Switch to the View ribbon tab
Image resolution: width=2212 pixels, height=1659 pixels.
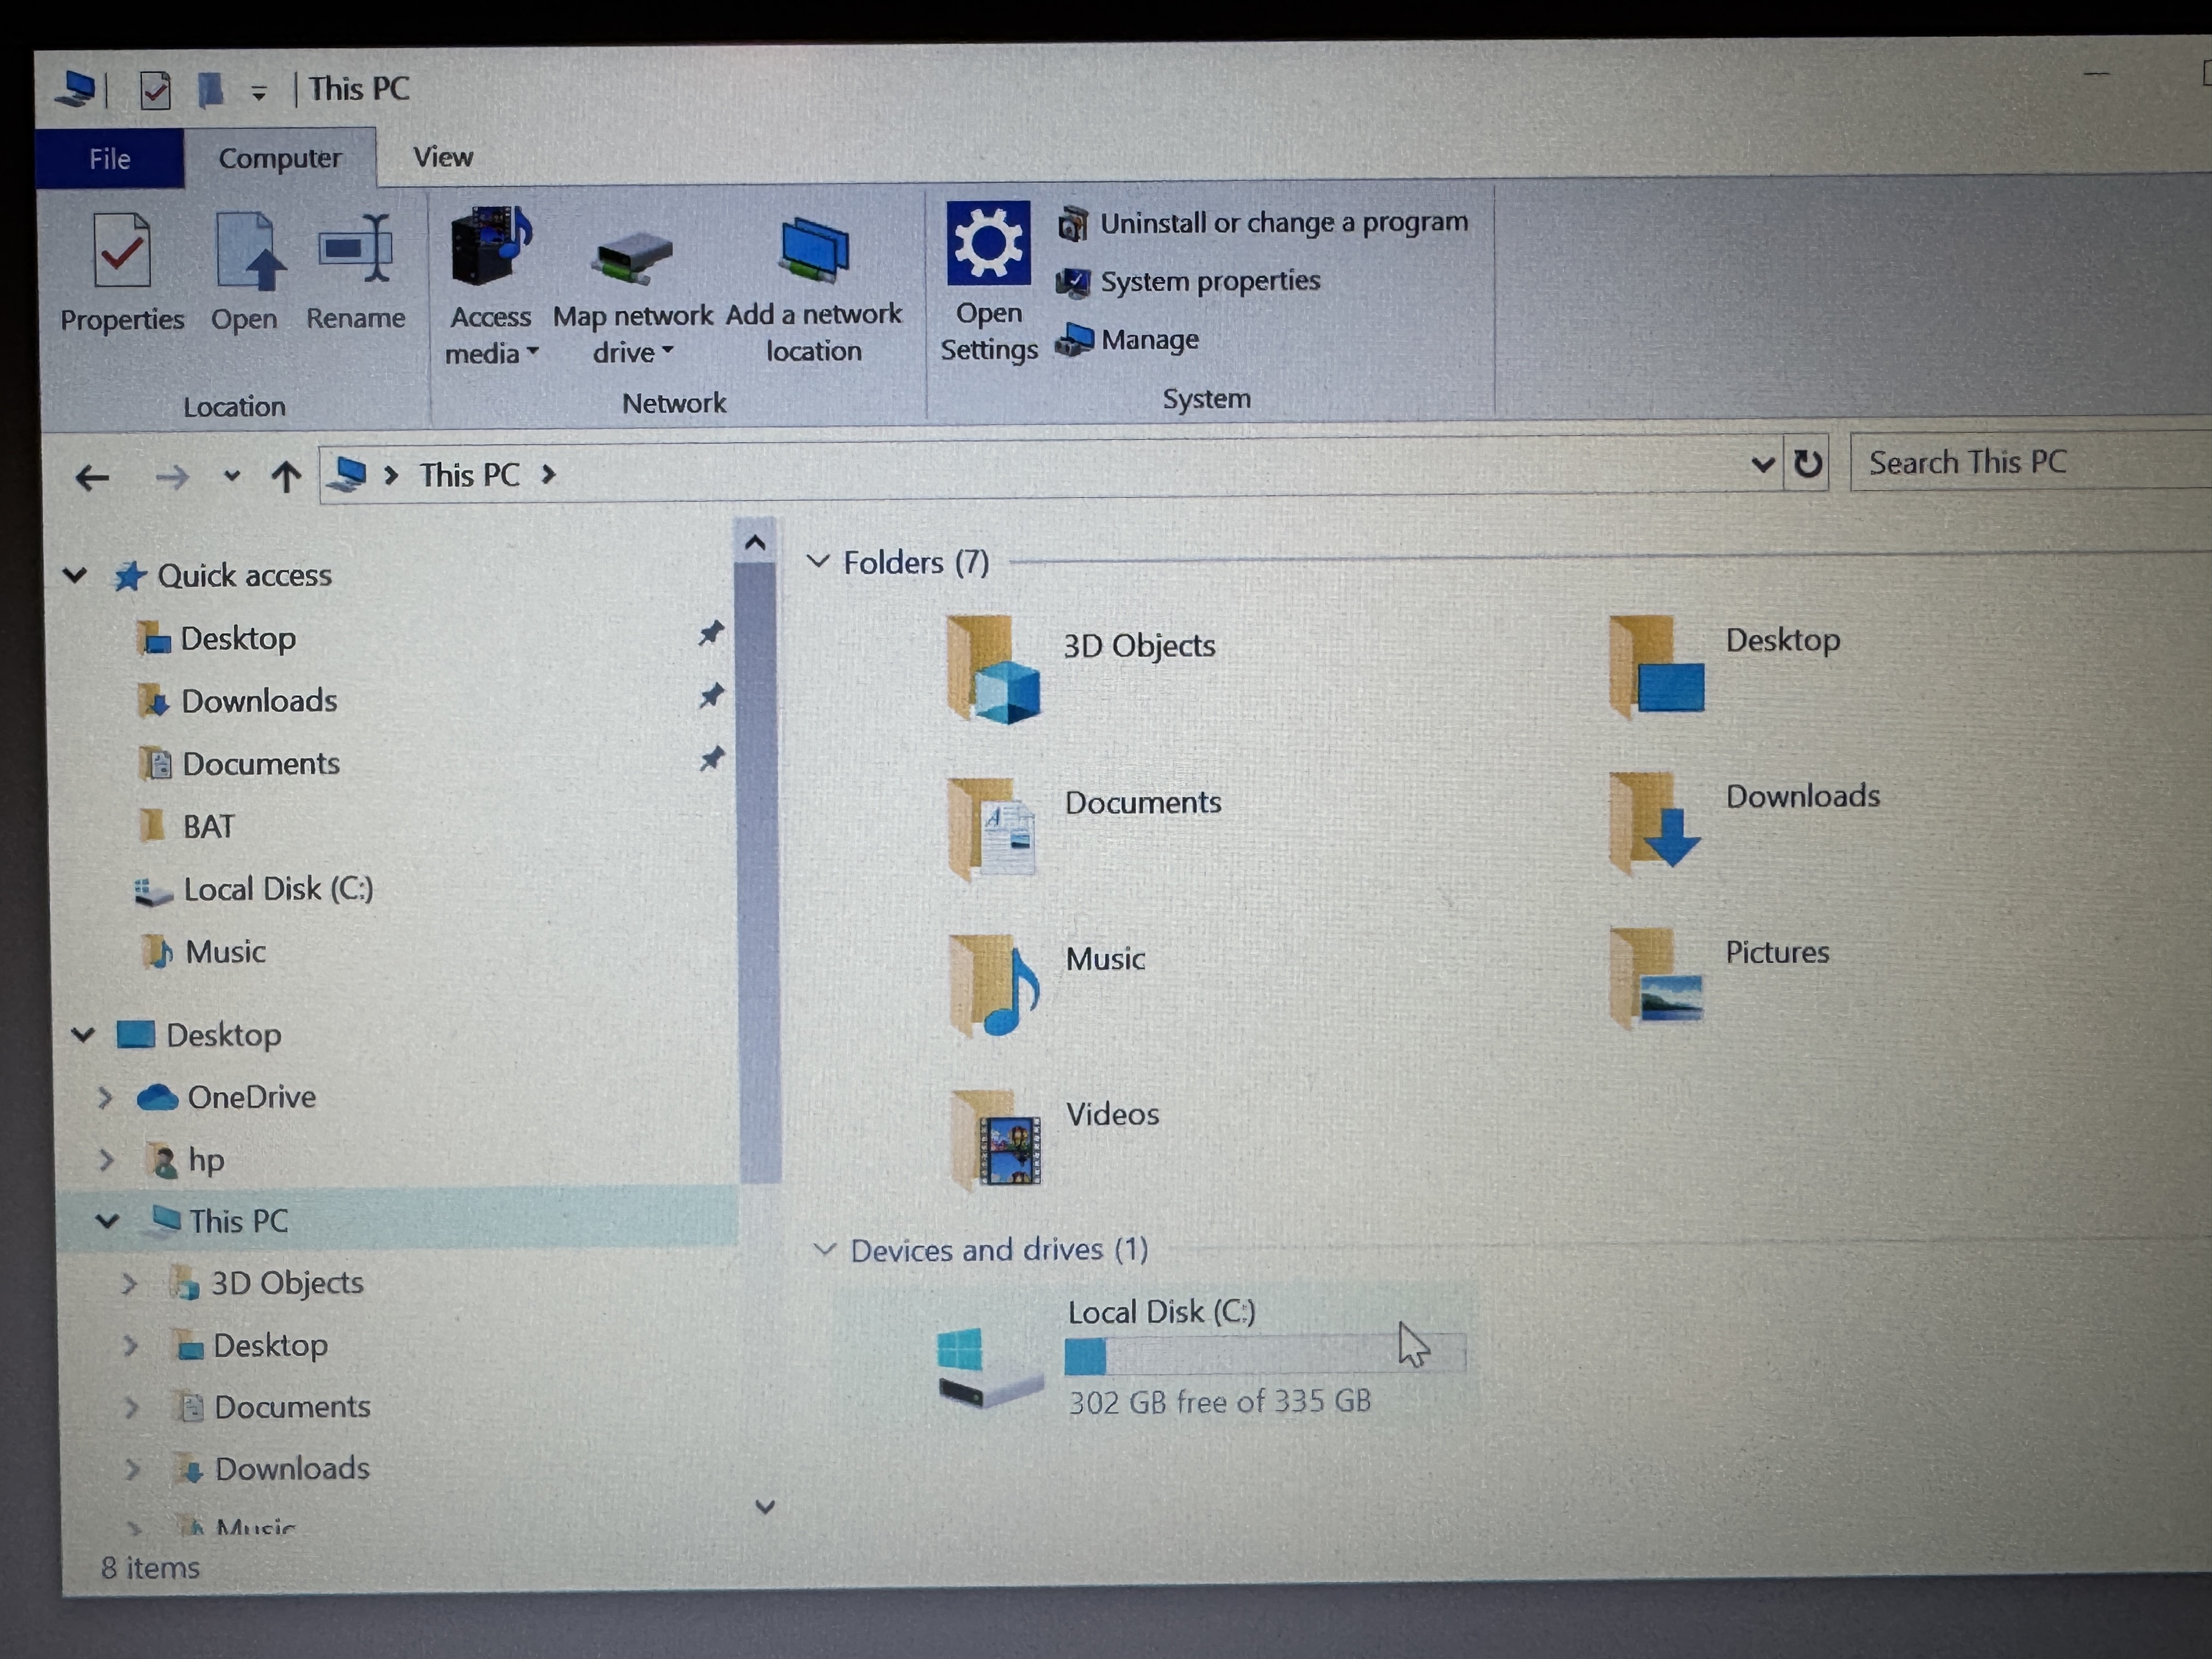pos(442,157)
